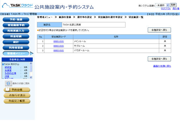The image size is (180, 135).
Task: Click the 貸出施設の還付率設定 breadcrumb
Action: [110, 17]
